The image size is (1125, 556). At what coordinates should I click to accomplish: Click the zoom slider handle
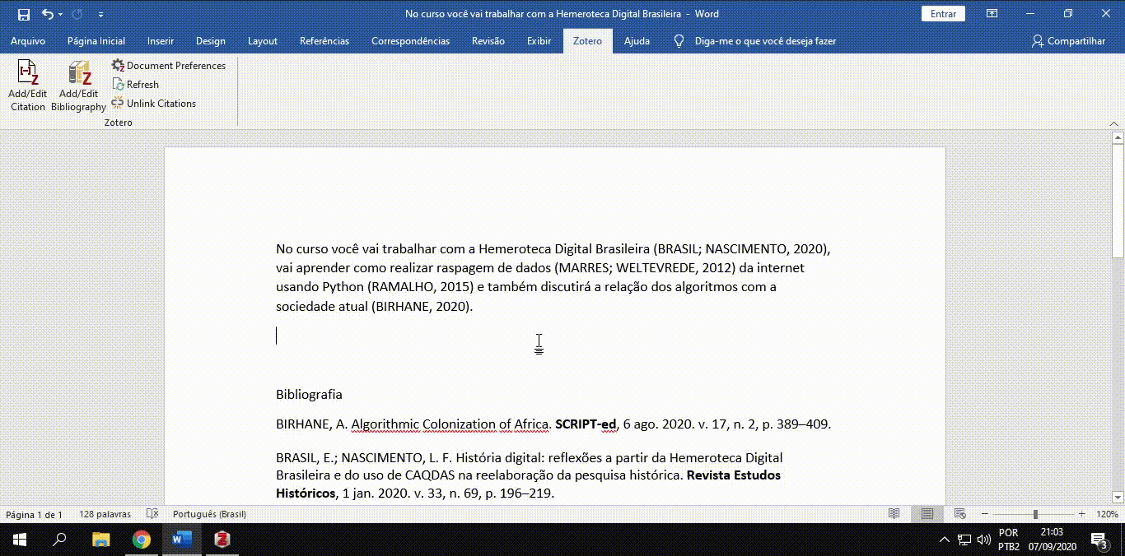coord(1035,514)
